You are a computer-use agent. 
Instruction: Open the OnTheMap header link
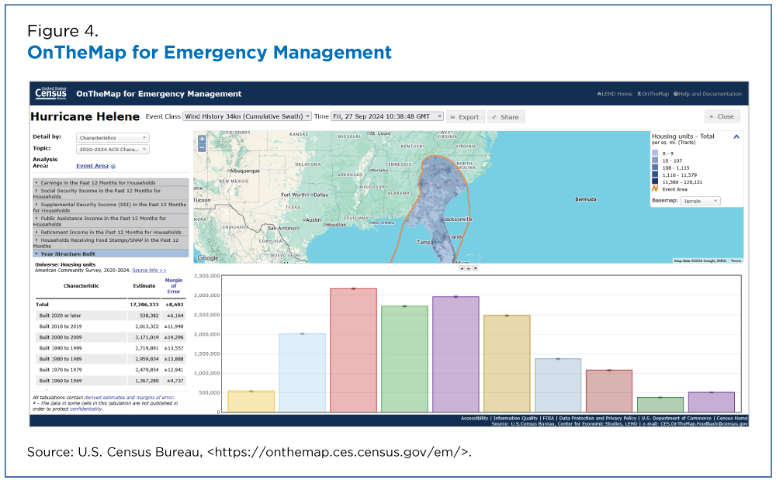pos(653,94)
